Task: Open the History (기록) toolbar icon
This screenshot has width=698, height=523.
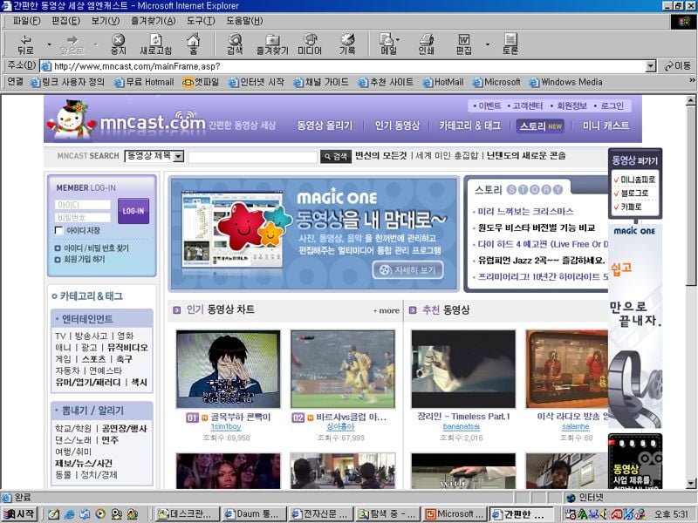Action: click(x=347, y=44)
